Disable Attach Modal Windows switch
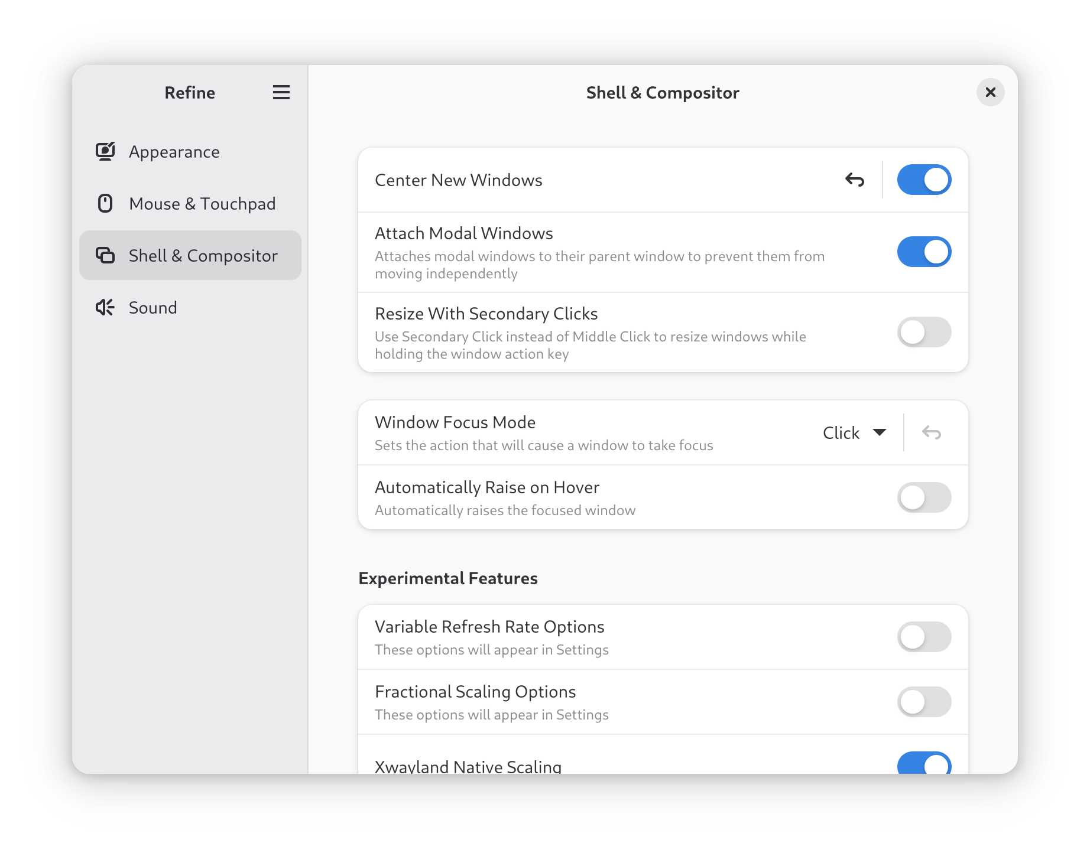This screenshot has height=853, width=1090. pyautogui.click(x=924, y=252)
